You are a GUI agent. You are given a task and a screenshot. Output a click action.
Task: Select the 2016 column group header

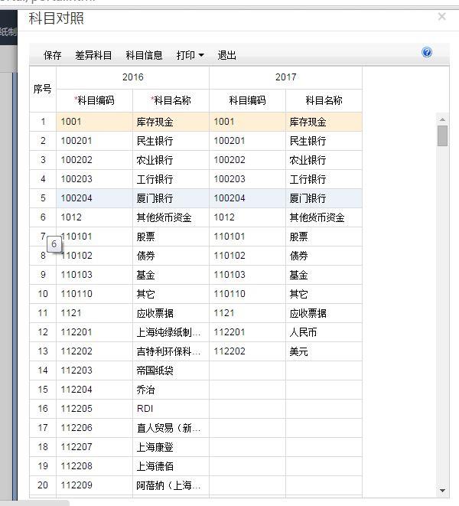(133, 77)
